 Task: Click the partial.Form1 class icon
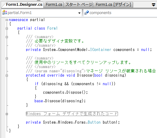coord(5,13)
